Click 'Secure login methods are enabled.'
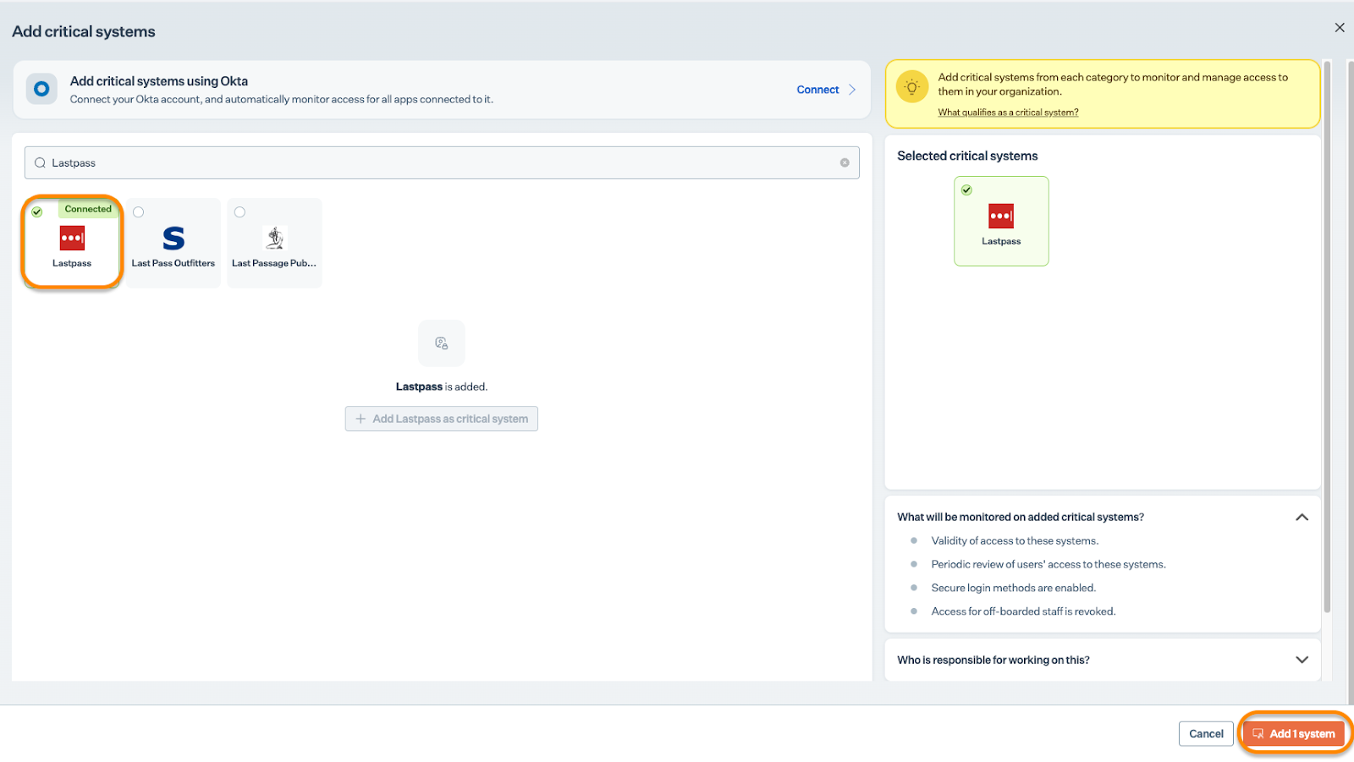Viewport: 1354px width, 762px height. tap(1013, 589)
